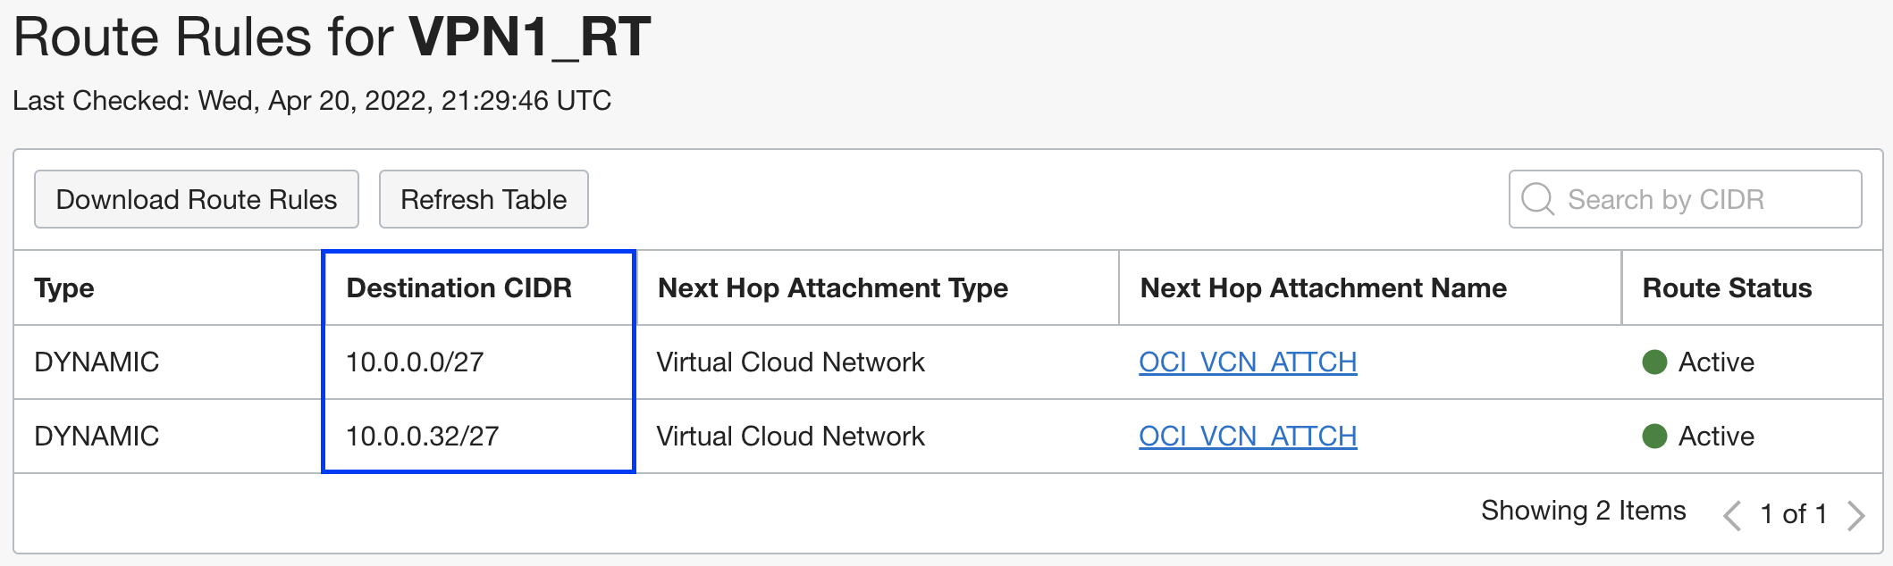Go to previous page chevron
The image size is (1893, 566).
tap(1732, 515)
